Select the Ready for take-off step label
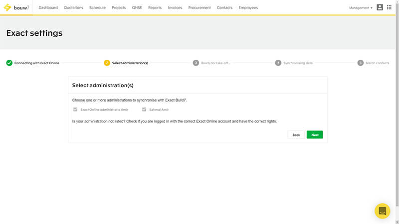Viewport: 399px width, 224px height. [215, 63]
